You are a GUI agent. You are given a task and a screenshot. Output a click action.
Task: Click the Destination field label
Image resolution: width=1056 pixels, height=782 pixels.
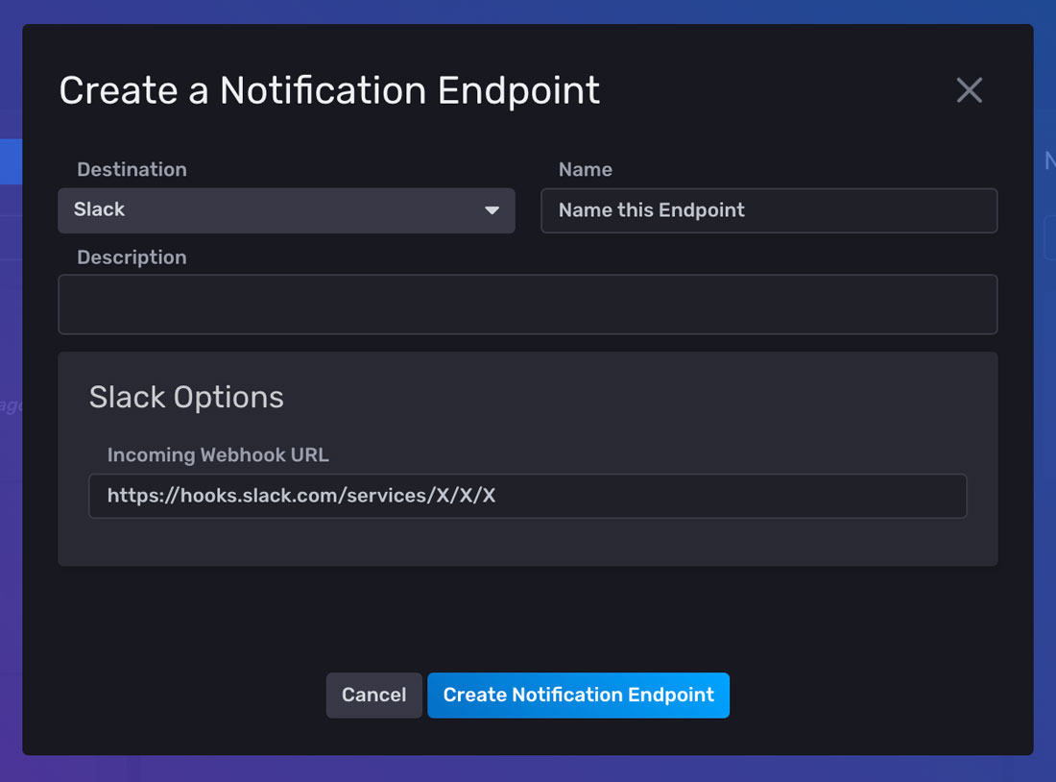tap(132, 169)
